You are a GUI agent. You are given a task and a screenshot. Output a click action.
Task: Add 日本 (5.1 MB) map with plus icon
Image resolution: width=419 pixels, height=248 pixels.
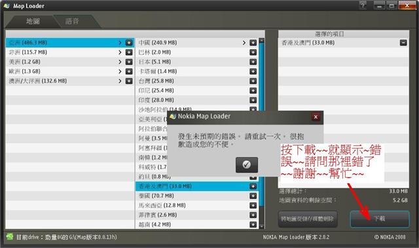(253, 62)
